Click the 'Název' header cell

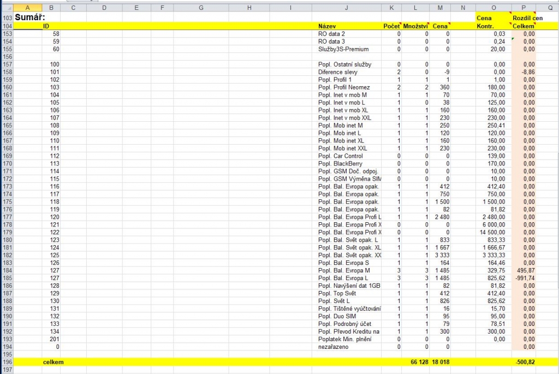pos(346,26)
